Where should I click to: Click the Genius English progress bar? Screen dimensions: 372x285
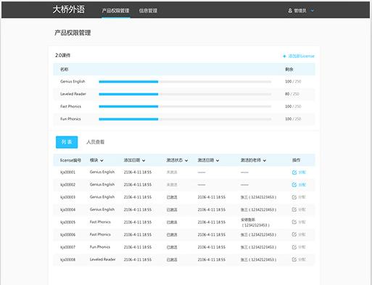pos(185,82)
